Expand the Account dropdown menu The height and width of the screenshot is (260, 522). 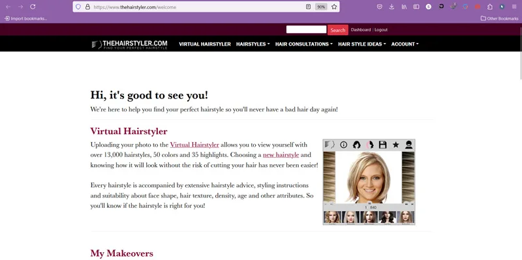coord(405,44)
